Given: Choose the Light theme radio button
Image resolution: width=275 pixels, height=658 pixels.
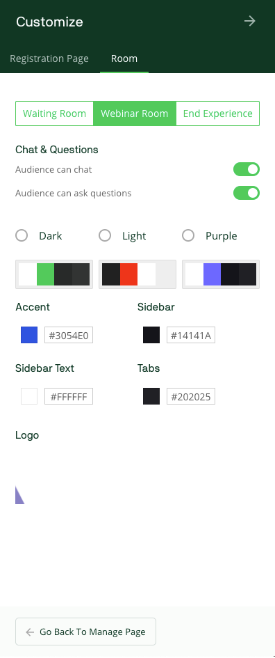Looking at the screenshot, I should [x=105, y=235].
